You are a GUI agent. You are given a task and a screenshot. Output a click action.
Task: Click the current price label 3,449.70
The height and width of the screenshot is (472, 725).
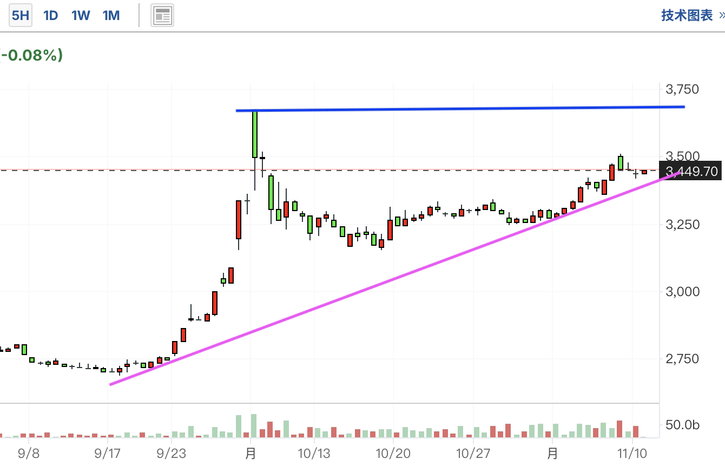(x=690, y=172)
